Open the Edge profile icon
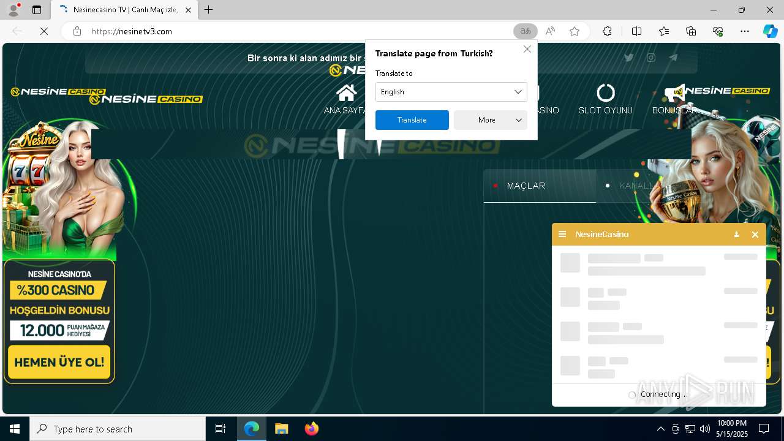Image resolution: width=784 pixels, height=441 pixels. [x=13, y=10]
